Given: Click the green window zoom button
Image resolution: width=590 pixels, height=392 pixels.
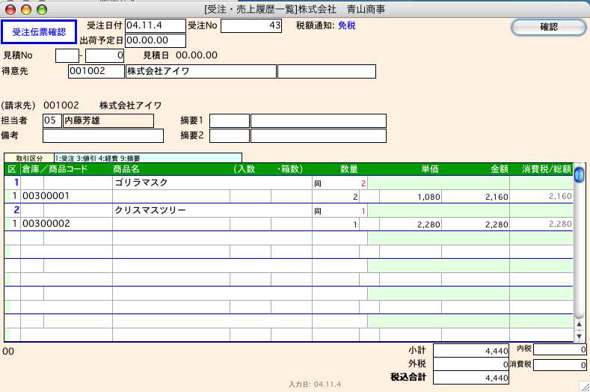Looking at the screenshot, I should click(40, 9).
